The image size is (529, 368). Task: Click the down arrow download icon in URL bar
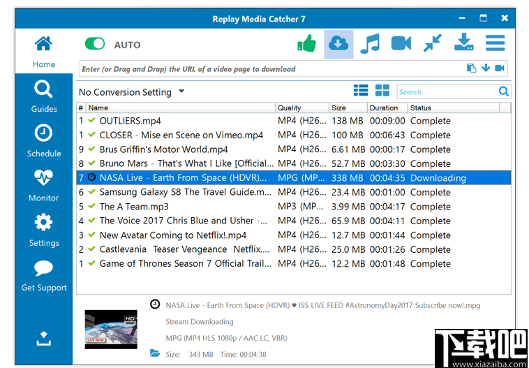tap(486, 68)
